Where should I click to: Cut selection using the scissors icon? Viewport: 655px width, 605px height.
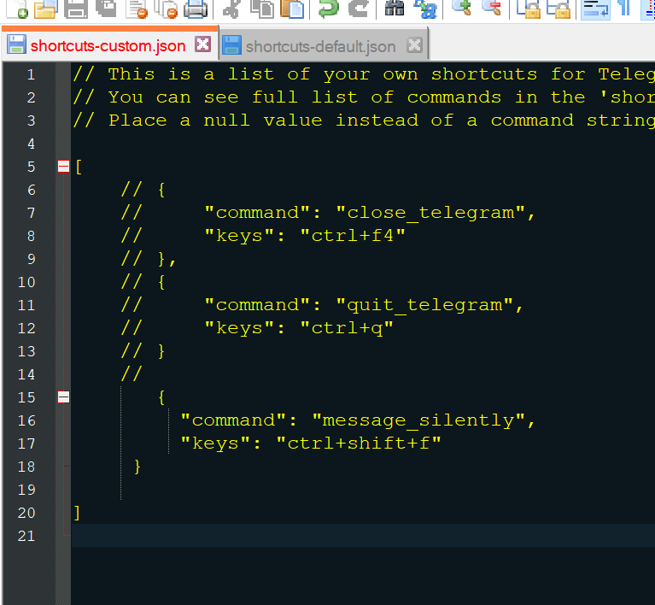(x=231, y=9)
